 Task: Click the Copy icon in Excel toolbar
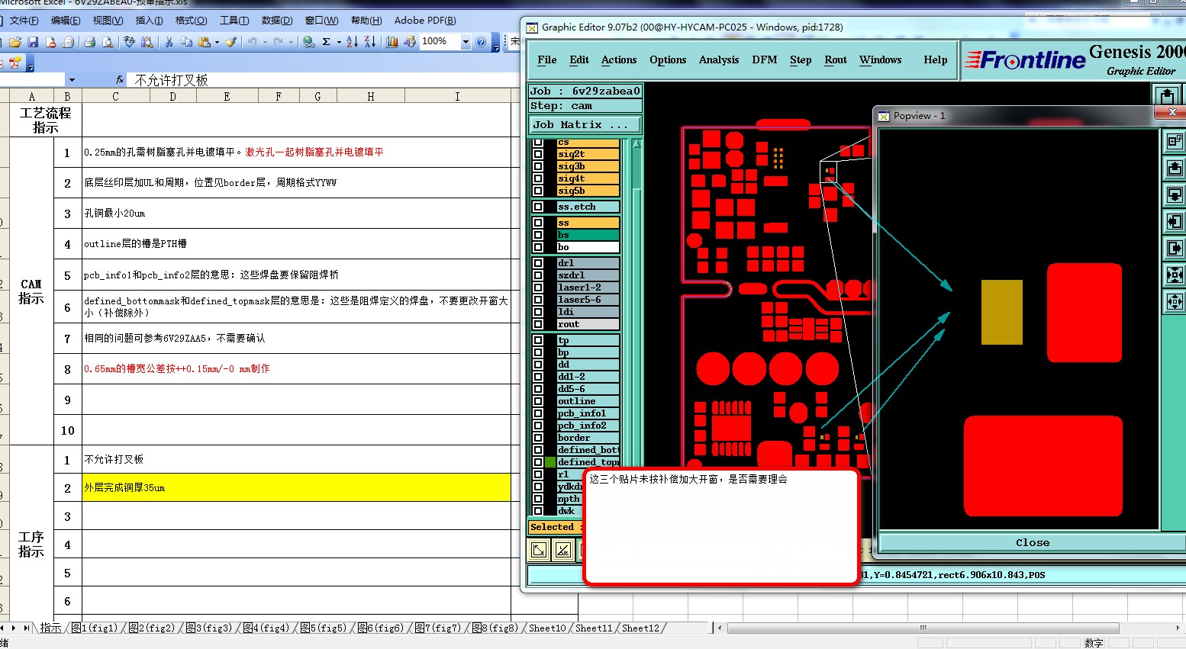pos(186,42)
